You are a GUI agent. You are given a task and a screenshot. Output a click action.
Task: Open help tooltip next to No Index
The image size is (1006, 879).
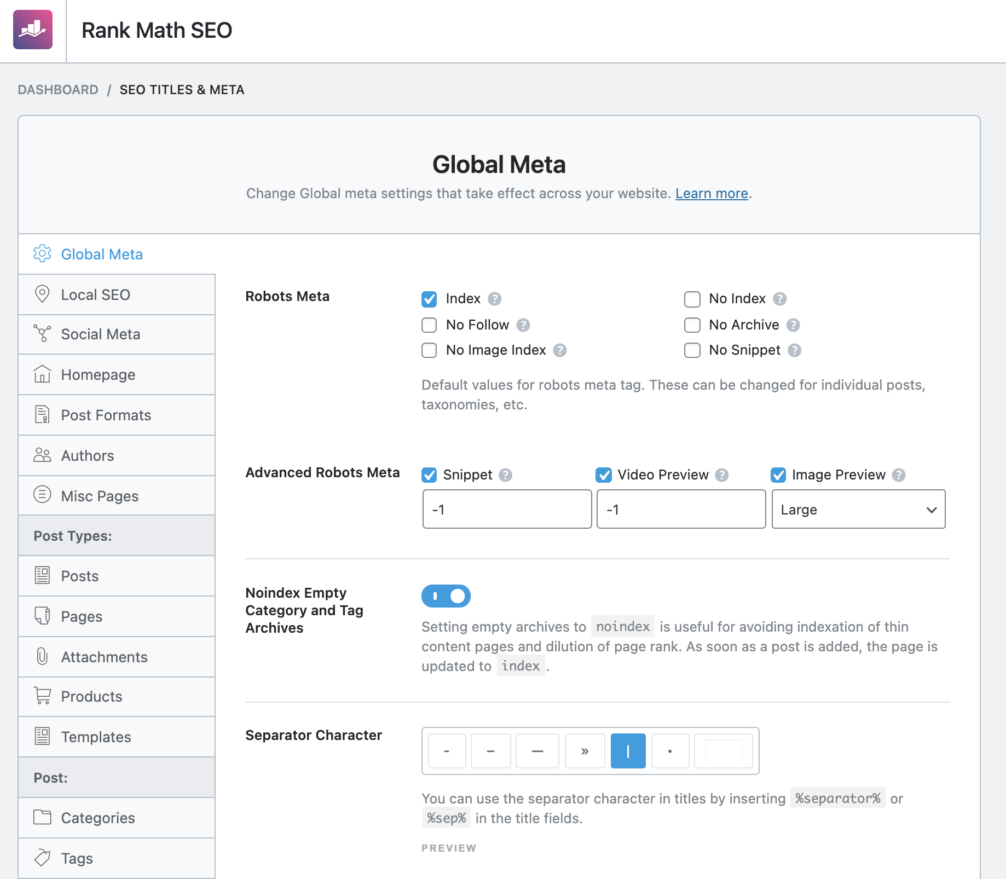pos(780,299)
